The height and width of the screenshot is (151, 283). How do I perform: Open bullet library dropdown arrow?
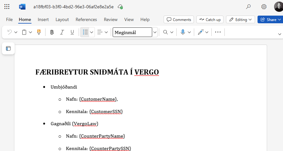[x=92, y=32]
